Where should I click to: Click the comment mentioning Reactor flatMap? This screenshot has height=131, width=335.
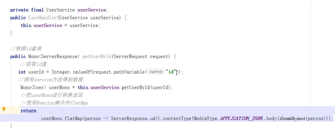54,103
